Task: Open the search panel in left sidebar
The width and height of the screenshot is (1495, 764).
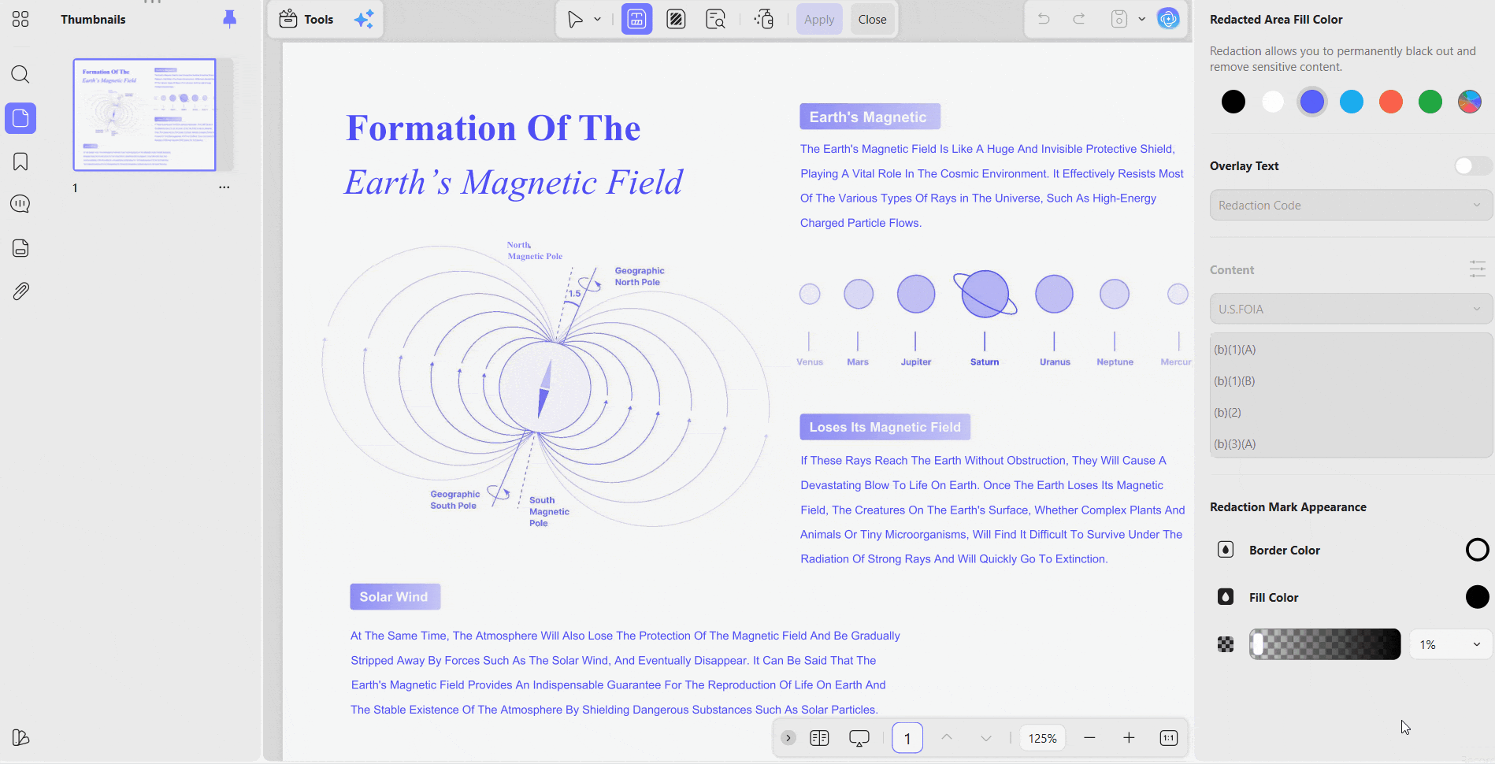Action: tap(20, 75)
